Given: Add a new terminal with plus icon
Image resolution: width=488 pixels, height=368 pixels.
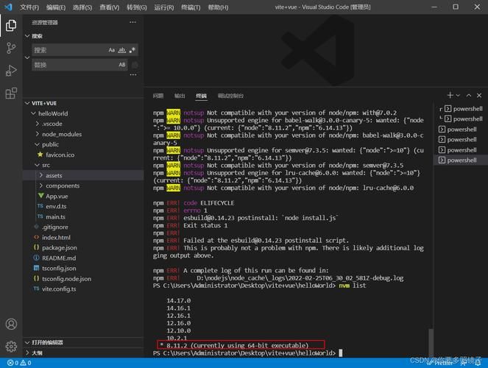Looking at the screenshot, I should 450,96.
